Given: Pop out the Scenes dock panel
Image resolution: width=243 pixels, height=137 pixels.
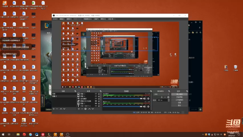Looking at the screenshot, I should (75, 91).
